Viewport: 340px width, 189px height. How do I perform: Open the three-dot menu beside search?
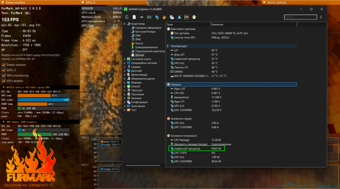(322, 17)
